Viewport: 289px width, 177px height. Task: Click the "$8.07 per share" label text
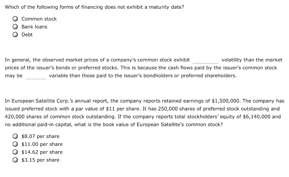click(x=40, y=136)
